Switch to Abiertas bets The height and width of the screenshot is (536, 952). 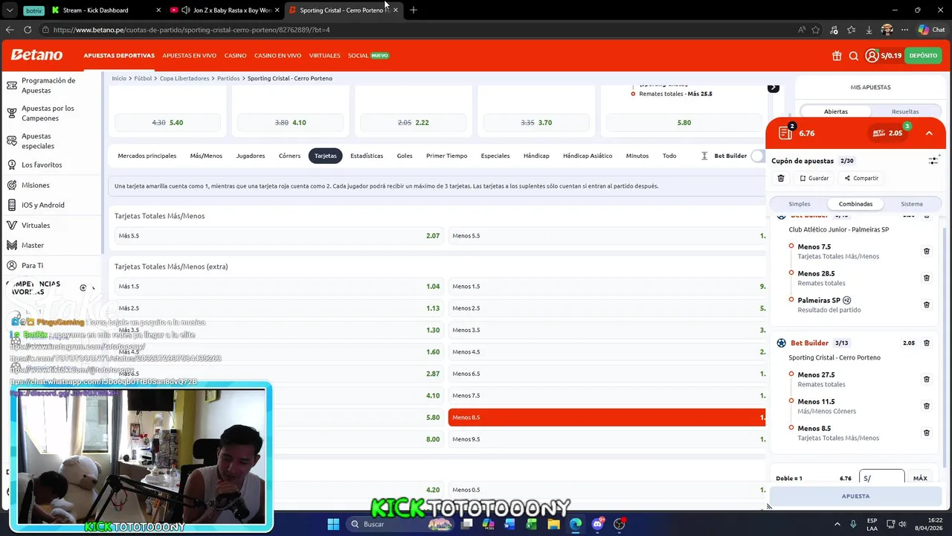(x=836, y=112)
